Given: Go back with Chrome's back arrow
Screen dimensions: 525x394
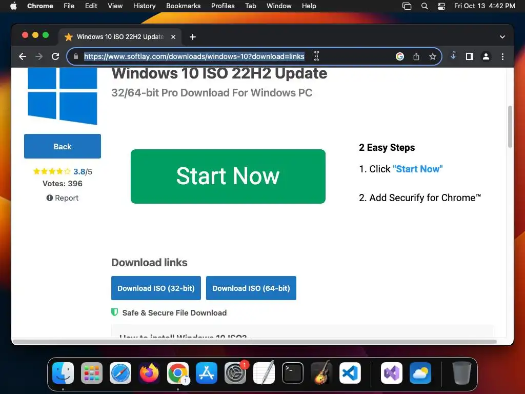Looking at the screenshot, I should pyautogui.click(x=23, y=56).
